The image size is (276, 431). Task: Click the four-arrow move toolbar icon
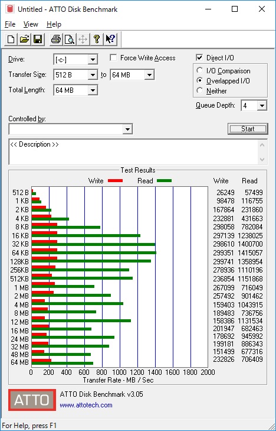coord(83,39)
